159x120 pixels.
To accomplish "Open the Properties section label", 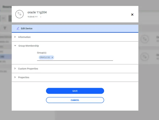I will coord(24,77).
